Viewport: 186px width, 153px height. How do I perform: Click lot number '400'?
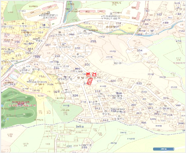point(69,146)
